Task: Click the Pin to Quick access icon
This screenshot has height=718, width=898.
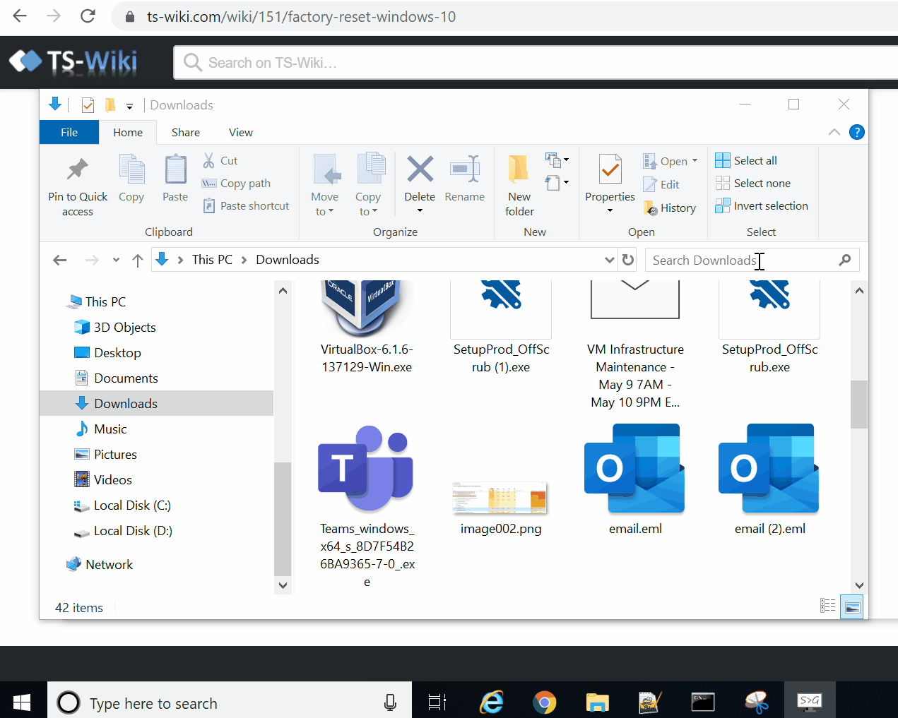Action: click(78, 170)
